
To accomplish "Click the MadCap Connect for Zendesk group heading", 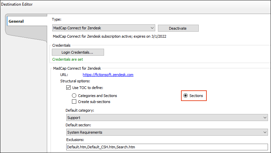I will click(x=77, y=68).
